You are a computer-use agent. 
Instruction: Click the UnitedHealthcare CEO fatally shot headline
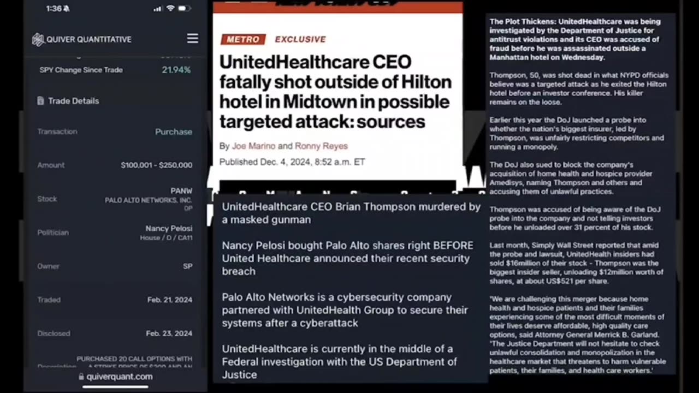pos(335,92)
